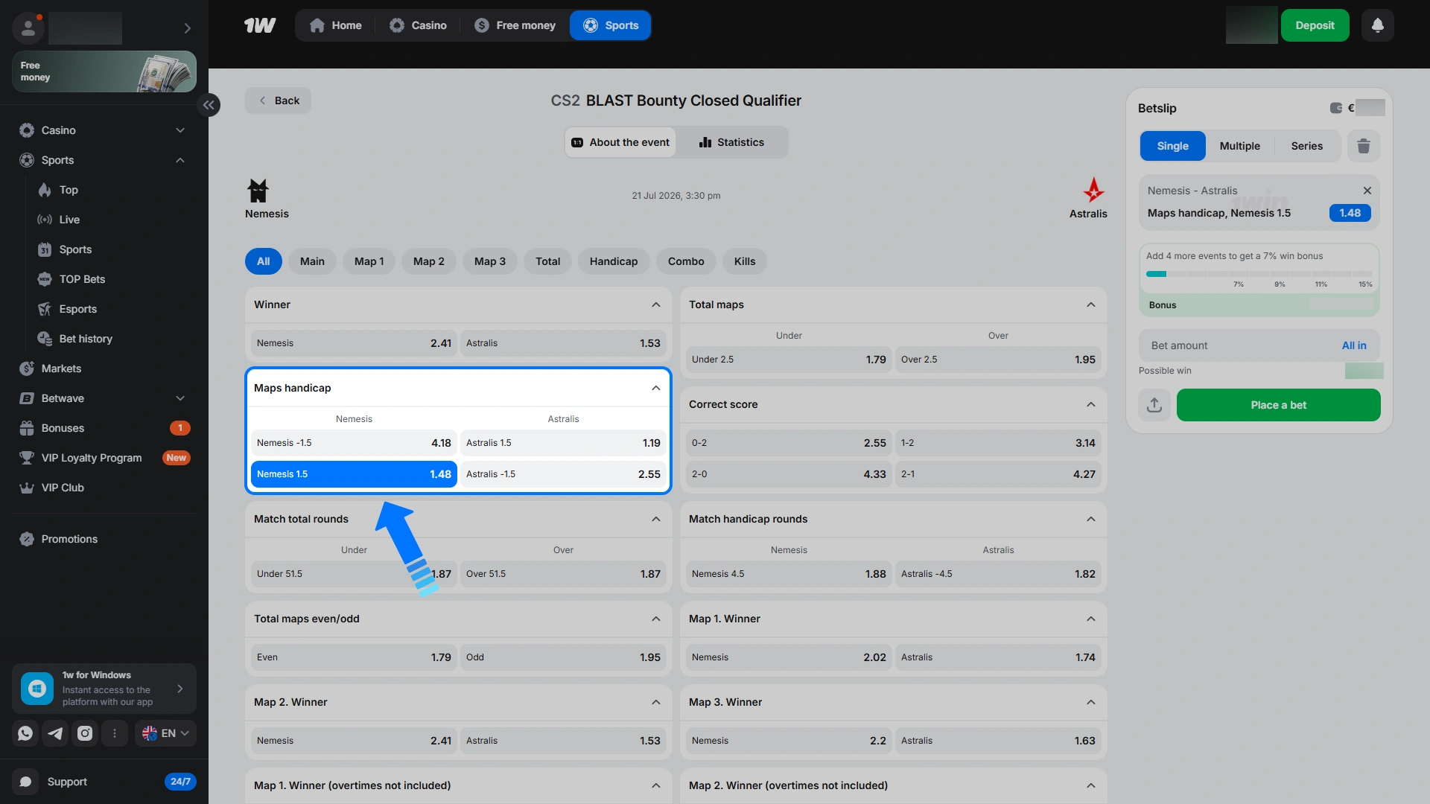Open the Instagram icon
The image size is (1430, 804).
[x=85, y=733]
